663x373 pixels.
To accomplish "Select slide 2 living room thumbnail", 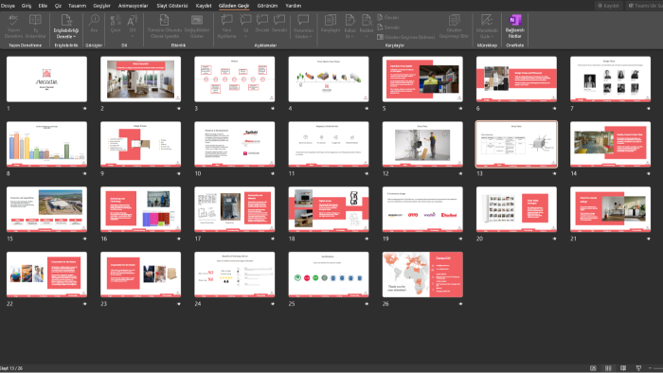I will click(140, 80).
